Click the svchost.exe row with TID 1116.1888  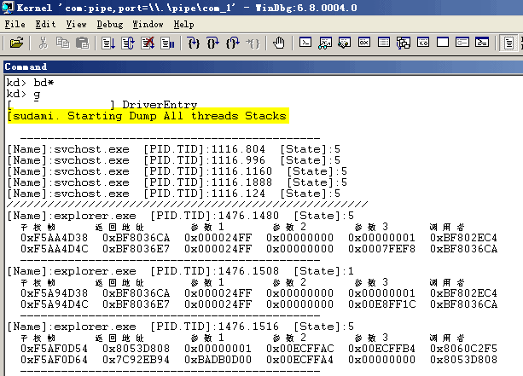point(177,182)
